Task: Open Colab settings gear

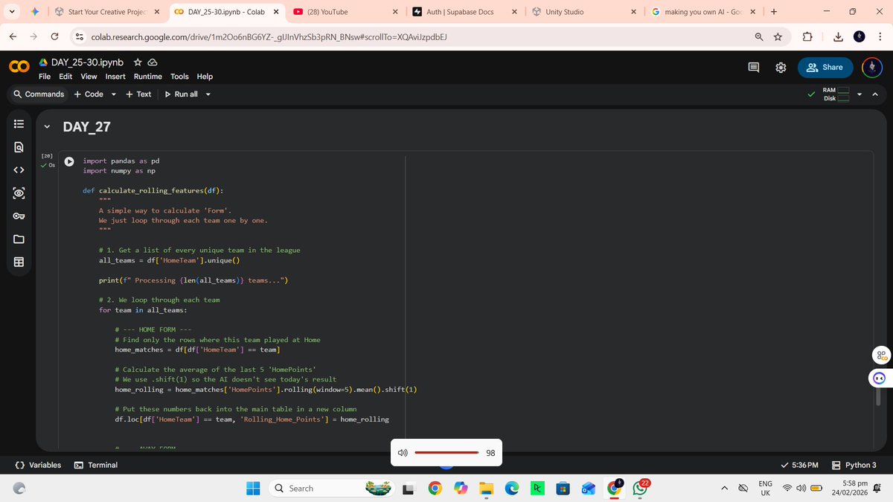Action: pos(781,68)
